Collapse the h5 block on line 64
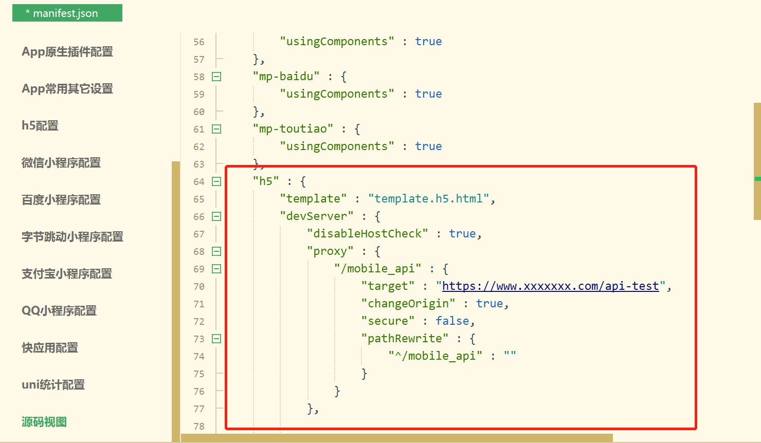 (216, 181)
